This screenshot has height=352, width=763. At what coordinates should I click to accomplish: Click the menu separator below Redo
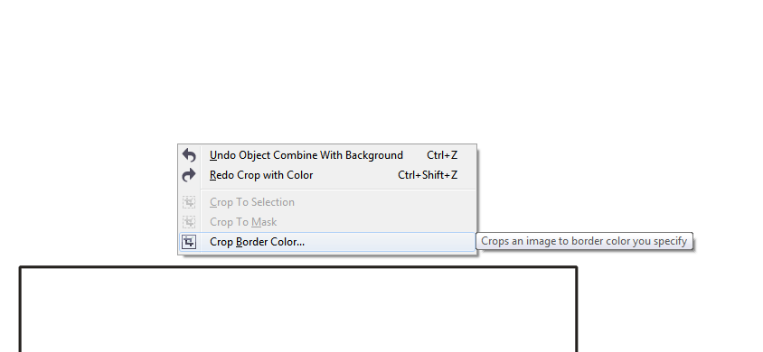(x=338, y=190)
